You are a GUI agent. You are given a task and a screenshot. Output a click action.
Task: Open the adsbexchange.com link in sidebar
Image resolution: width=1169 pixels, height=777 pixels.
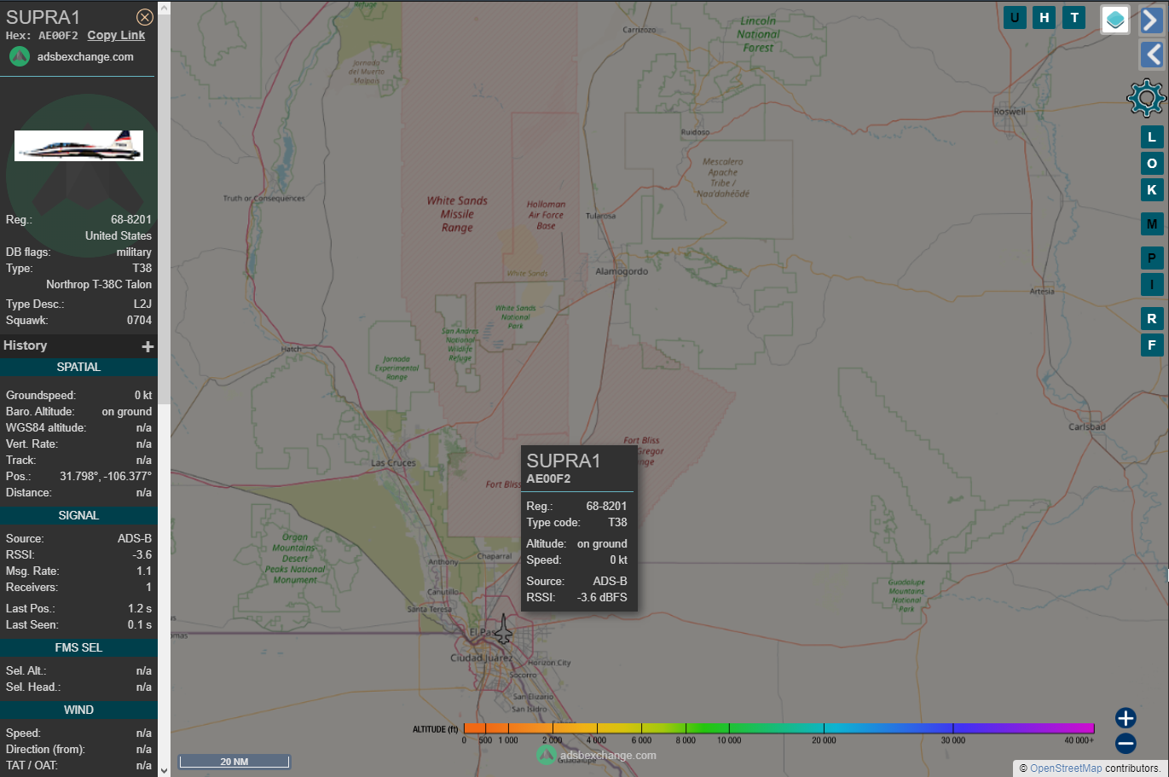[85, 57]
